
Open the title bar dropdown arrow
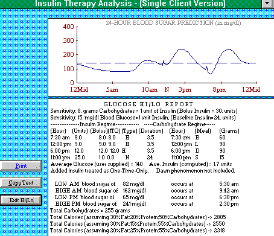click(267, 4)
